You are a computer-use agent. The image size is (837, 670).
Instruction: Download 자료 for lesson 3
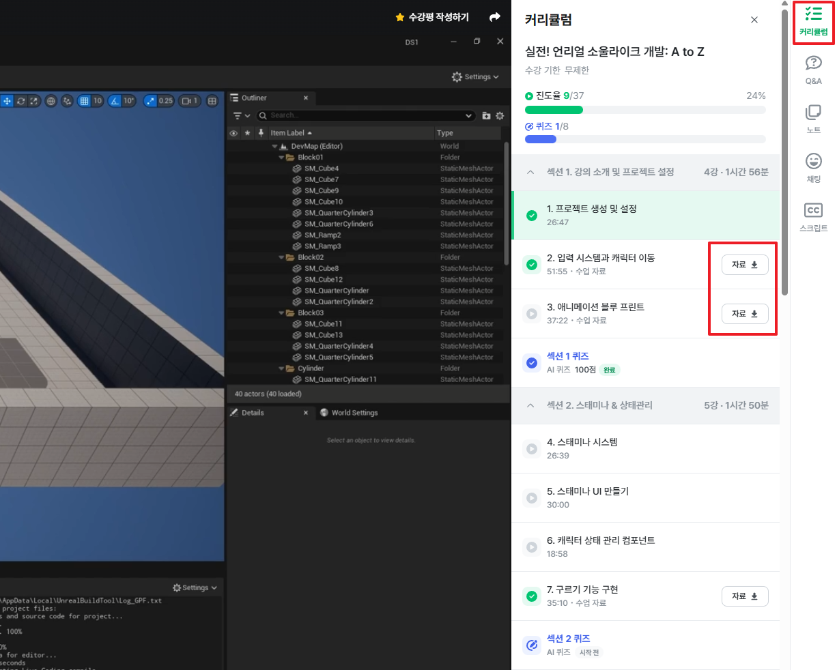tap(745, 314)
